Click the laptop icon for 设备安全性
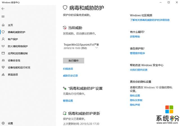The height and width of the screenshot is (126, 180). point(3,60)
